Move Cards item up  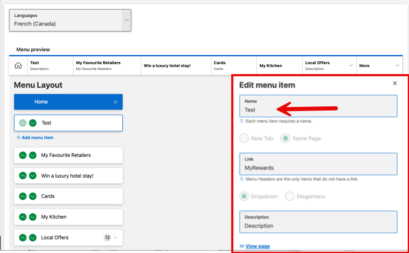(x=23, y=196)
